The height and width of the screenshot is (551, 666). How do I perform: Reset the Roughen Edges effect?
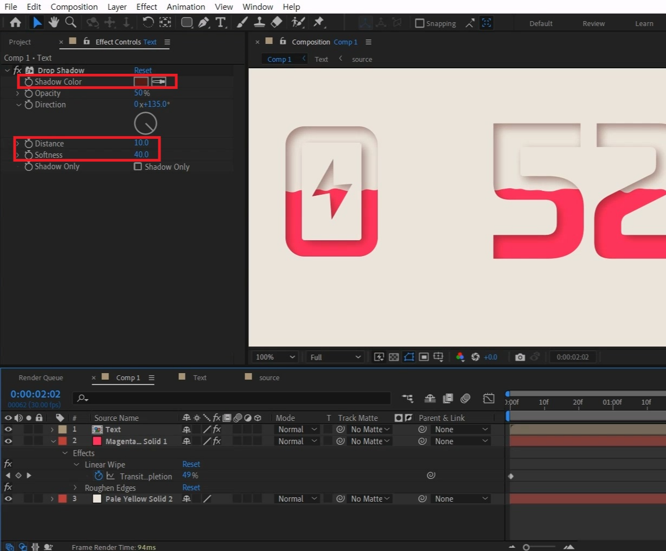[191, 488]
